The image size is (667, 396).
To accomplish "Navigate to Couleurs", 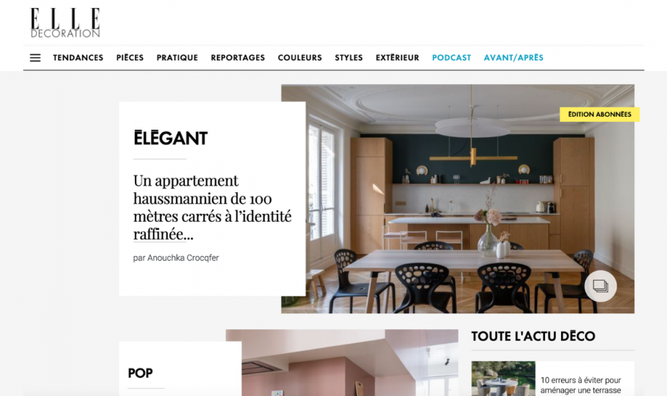I will [x=300, y=58].
